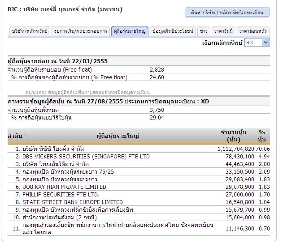Click share count 1,112,704,820

click(236, 149)
